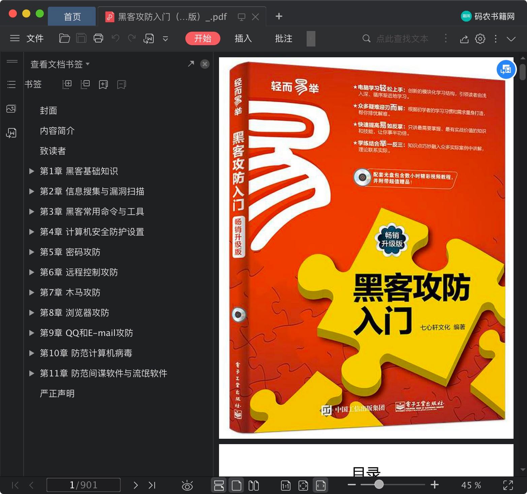Go to previous page arrow

(x=31, y=485)
